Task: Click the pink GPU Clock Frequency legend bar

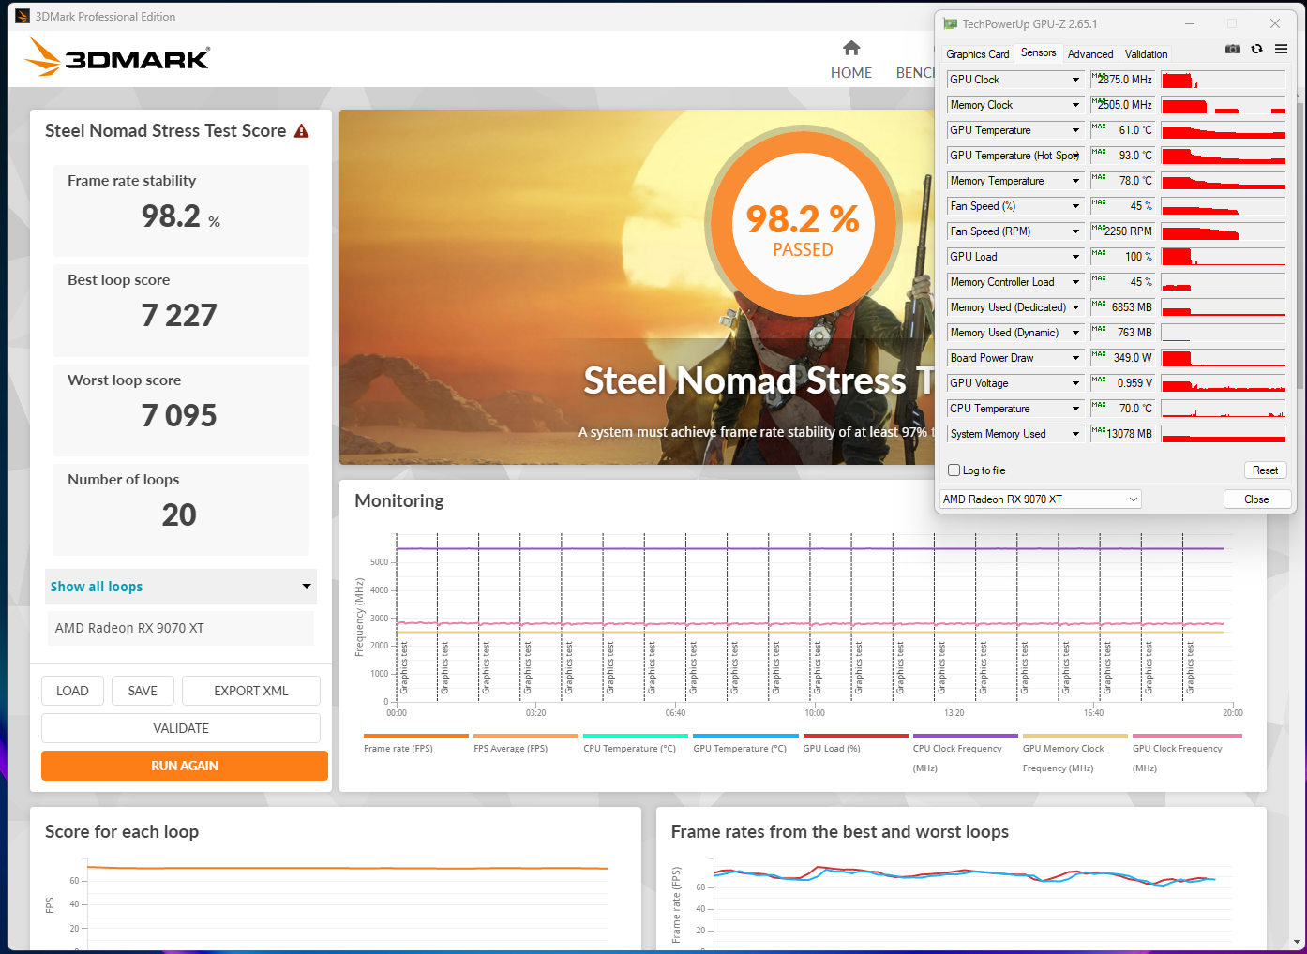Action: point(1185,737)
